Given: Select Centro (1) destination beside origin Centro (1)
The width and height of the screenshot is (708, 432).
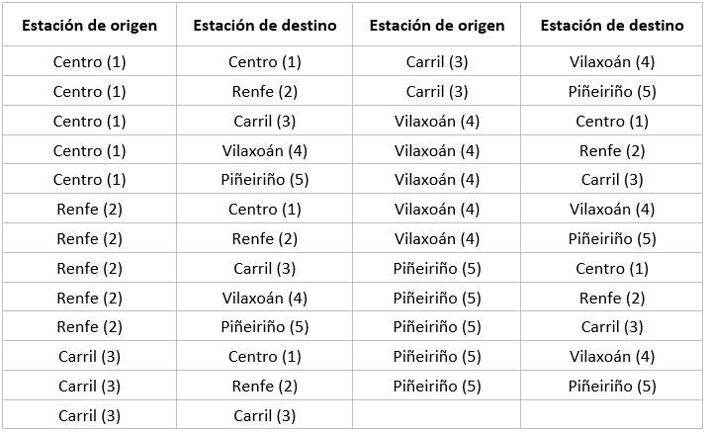Looking at the screenshot, I should tap(265, 62).
